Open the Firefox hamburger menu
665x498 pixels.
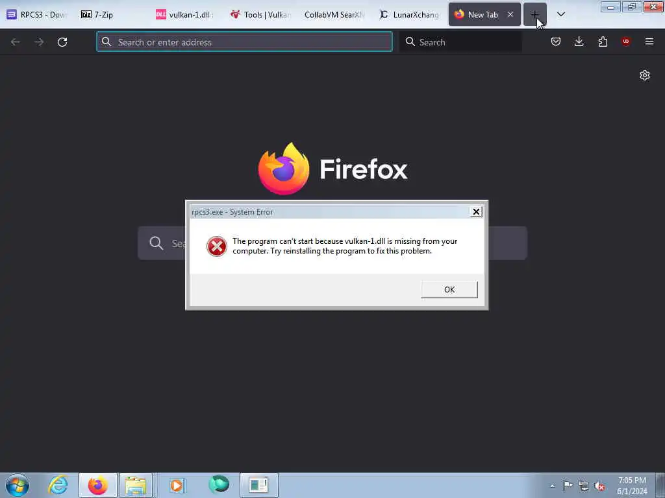pos(649,41)
